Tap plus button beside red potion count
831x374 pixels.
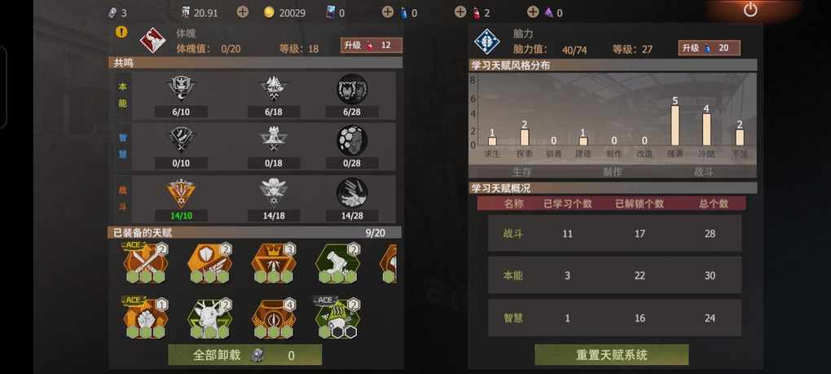(x=460, y=12)
